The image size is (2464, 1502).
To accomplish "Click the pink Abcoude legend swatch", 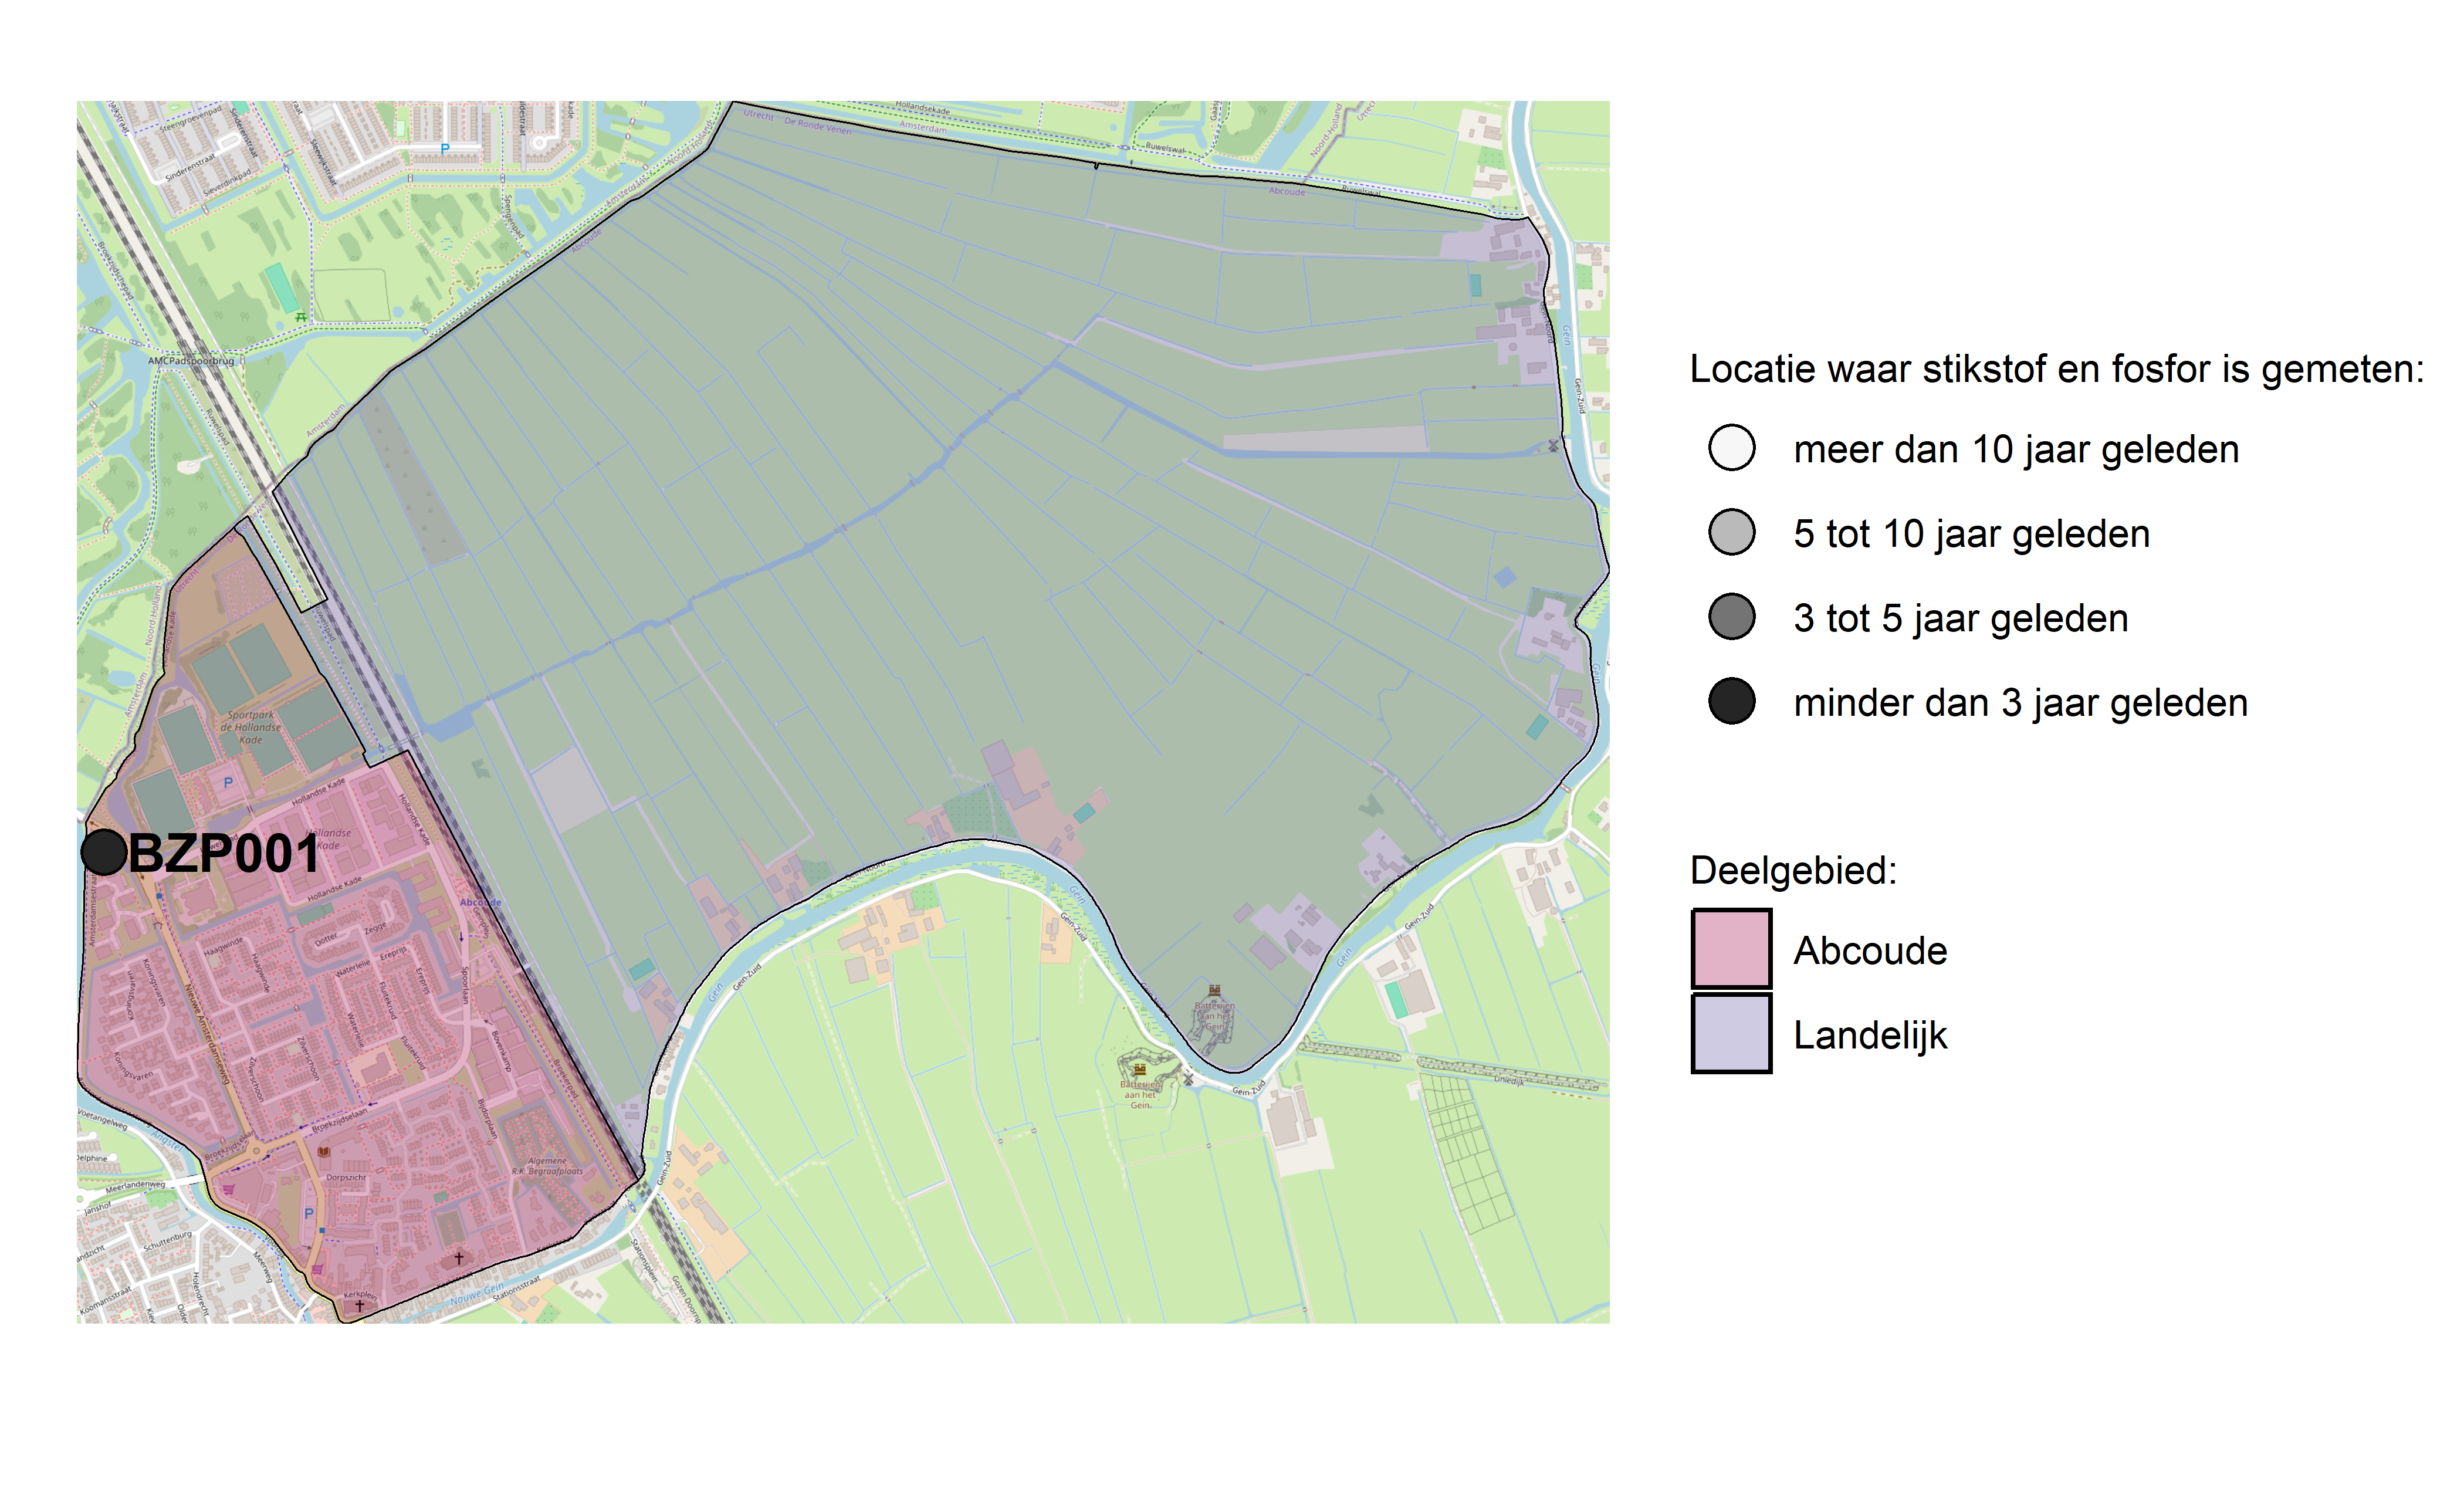I will tap(1732, 949).
